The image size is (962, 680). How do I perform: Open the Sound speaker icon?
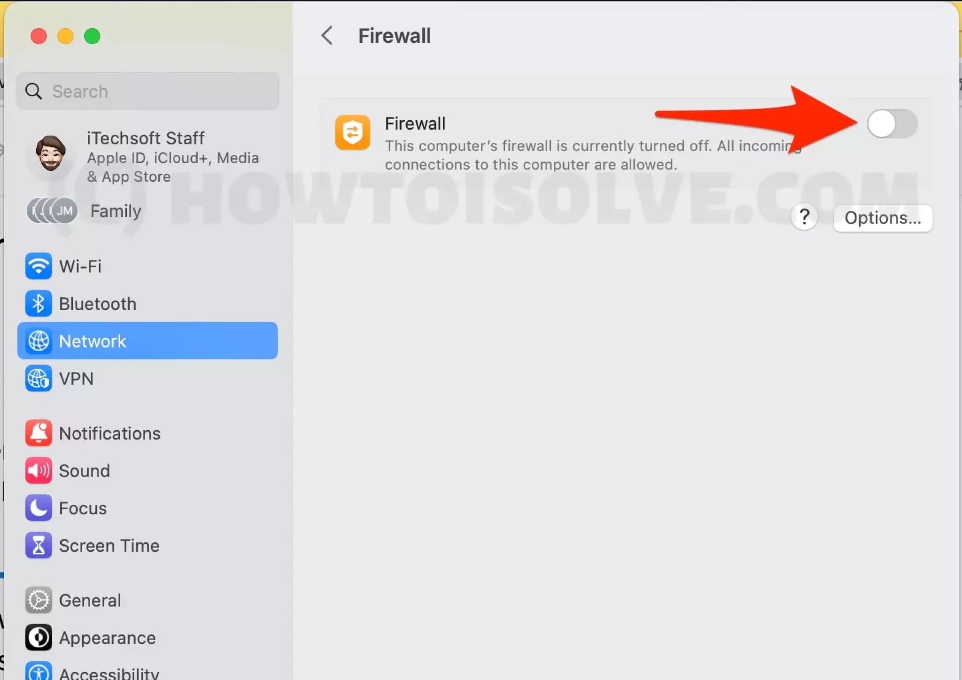coord(39,471)
